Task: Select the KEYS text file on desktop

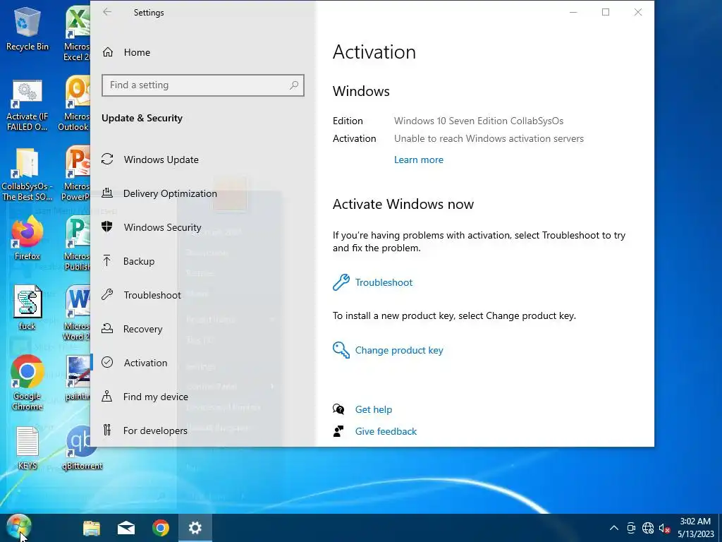Action: coord(27,448)
